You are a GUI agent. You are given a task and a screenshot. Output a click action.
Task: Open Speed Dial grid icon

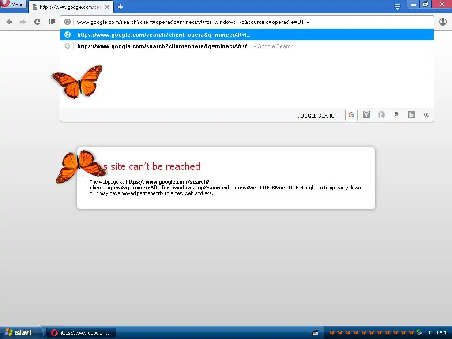pyautogui.click(x=52, y=22)
